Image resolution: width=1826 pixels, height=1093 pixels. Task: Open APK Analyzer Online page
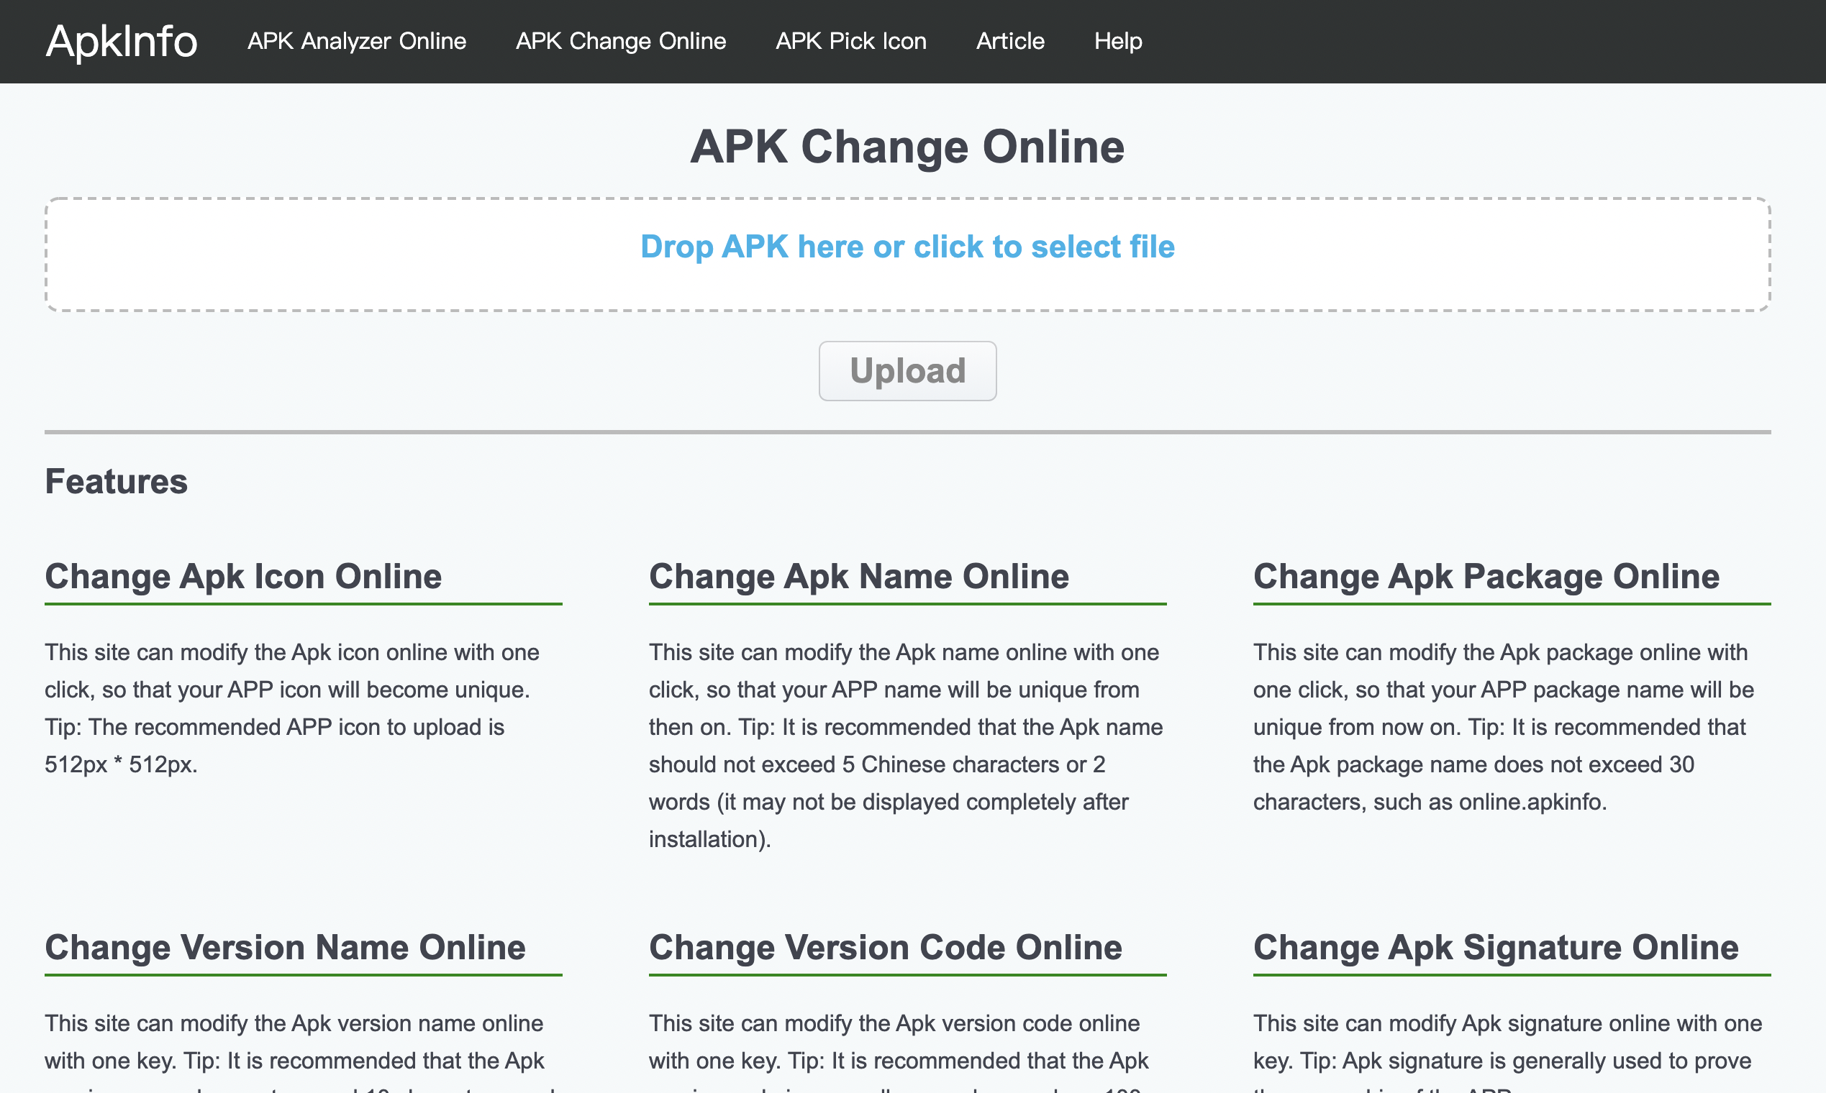357,41
